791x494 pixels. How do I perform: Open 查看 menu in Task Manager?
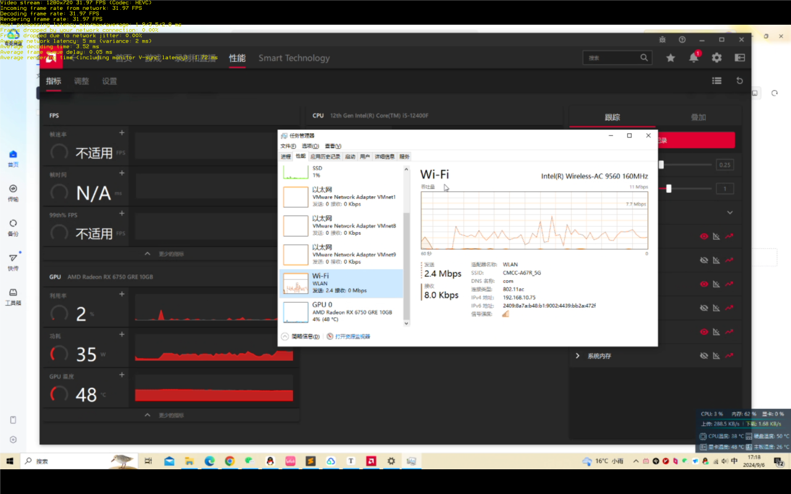333,146
